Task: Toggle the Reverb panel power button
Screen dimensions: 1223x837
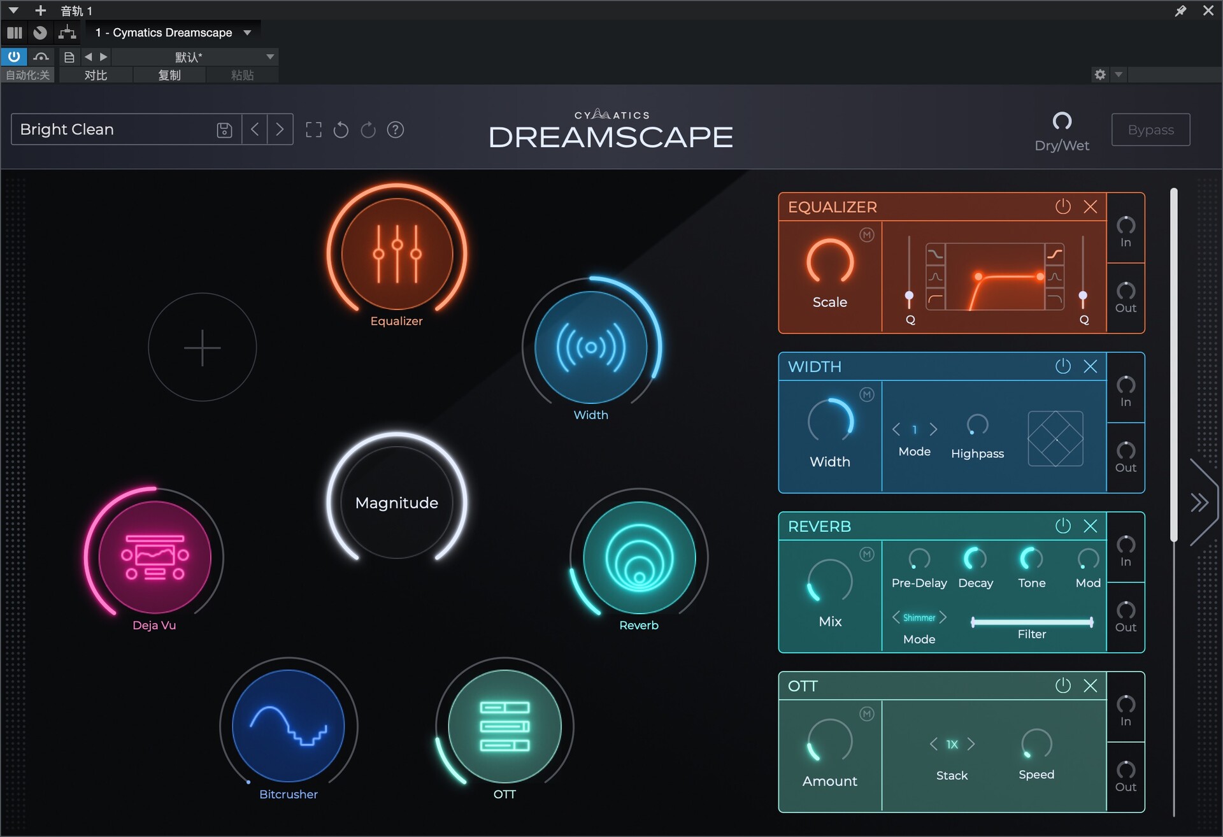Action: pos(1062,526)
